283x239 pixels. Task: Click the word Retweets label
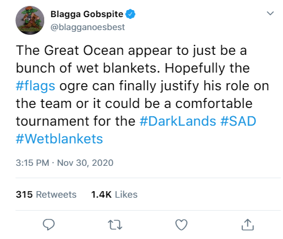pyautogui.click(x=56, y=195)
